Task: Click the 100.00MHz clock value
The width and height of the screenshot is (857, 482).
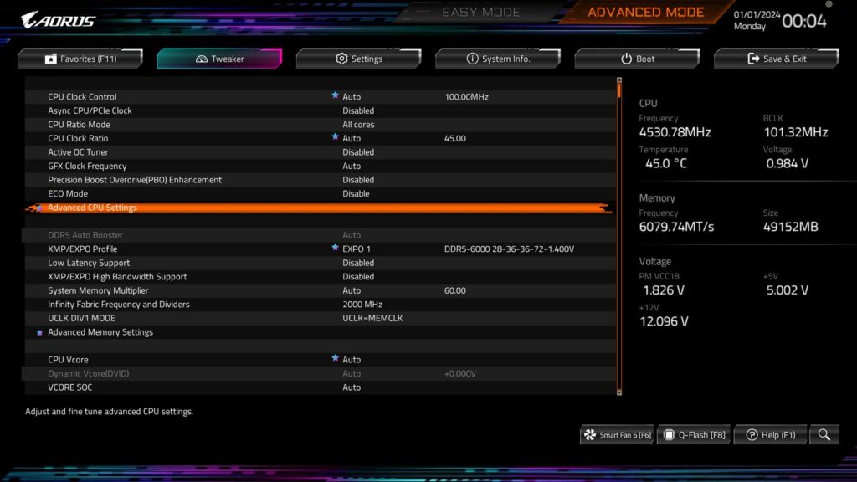Action: point(466,97)
